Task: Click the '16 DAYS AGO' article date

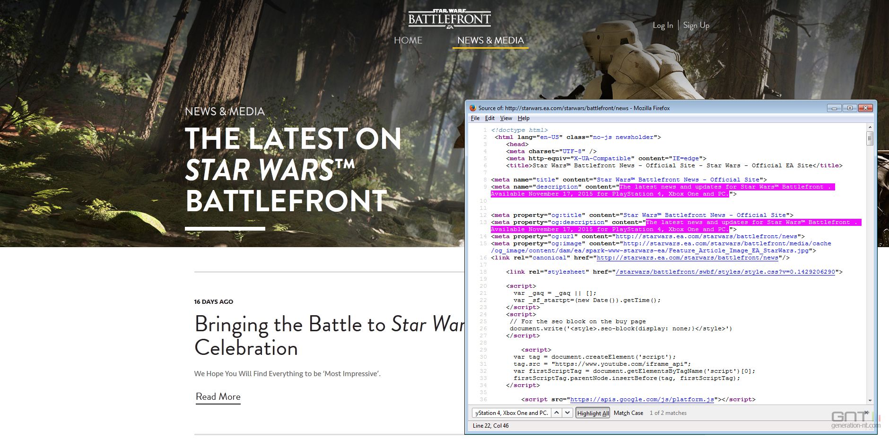Action: coord(214,301)
